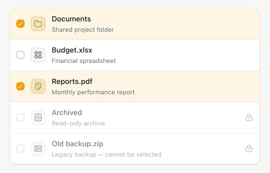270x173 pixels.
Task: Click the disabled Archived checkbox
Action: pos(20,117)
